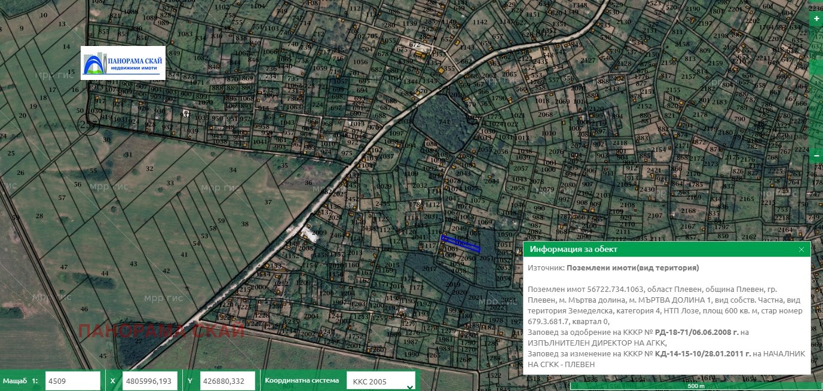This screenshot has height=391, width=823.
Task: Click the zoom in plus button
Action: [816, 19]
